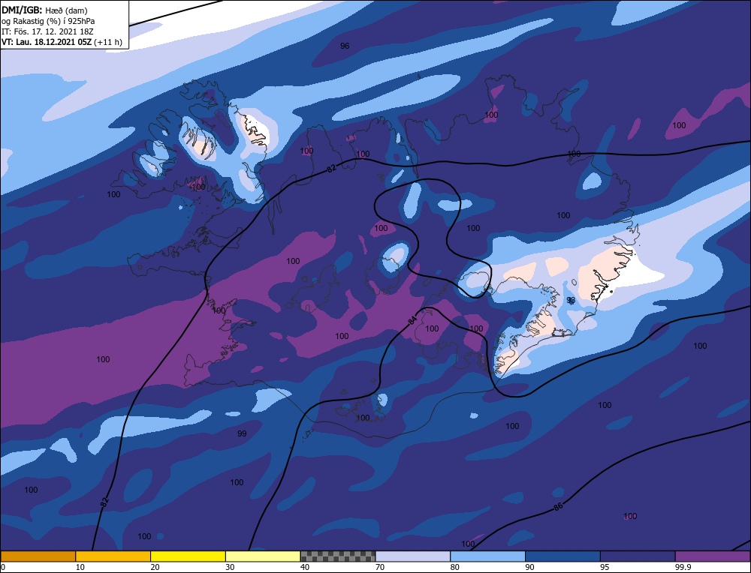Click the legend value label "70"
Image resolution: width=751 pixels, height=573 pixels.
click(380, 567)
